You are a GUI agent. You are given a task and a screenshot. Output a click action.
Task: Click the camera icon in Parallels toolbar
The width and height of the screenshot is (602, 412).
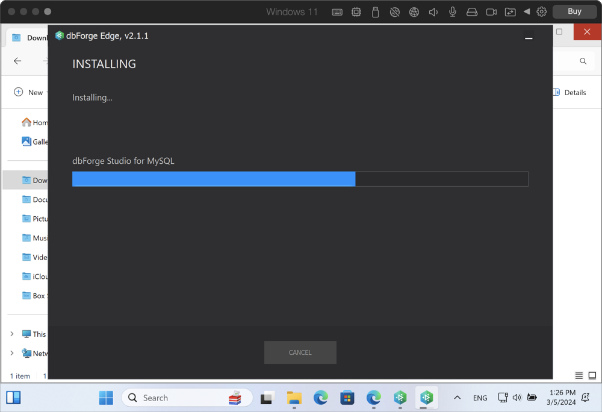click(491, 12)
